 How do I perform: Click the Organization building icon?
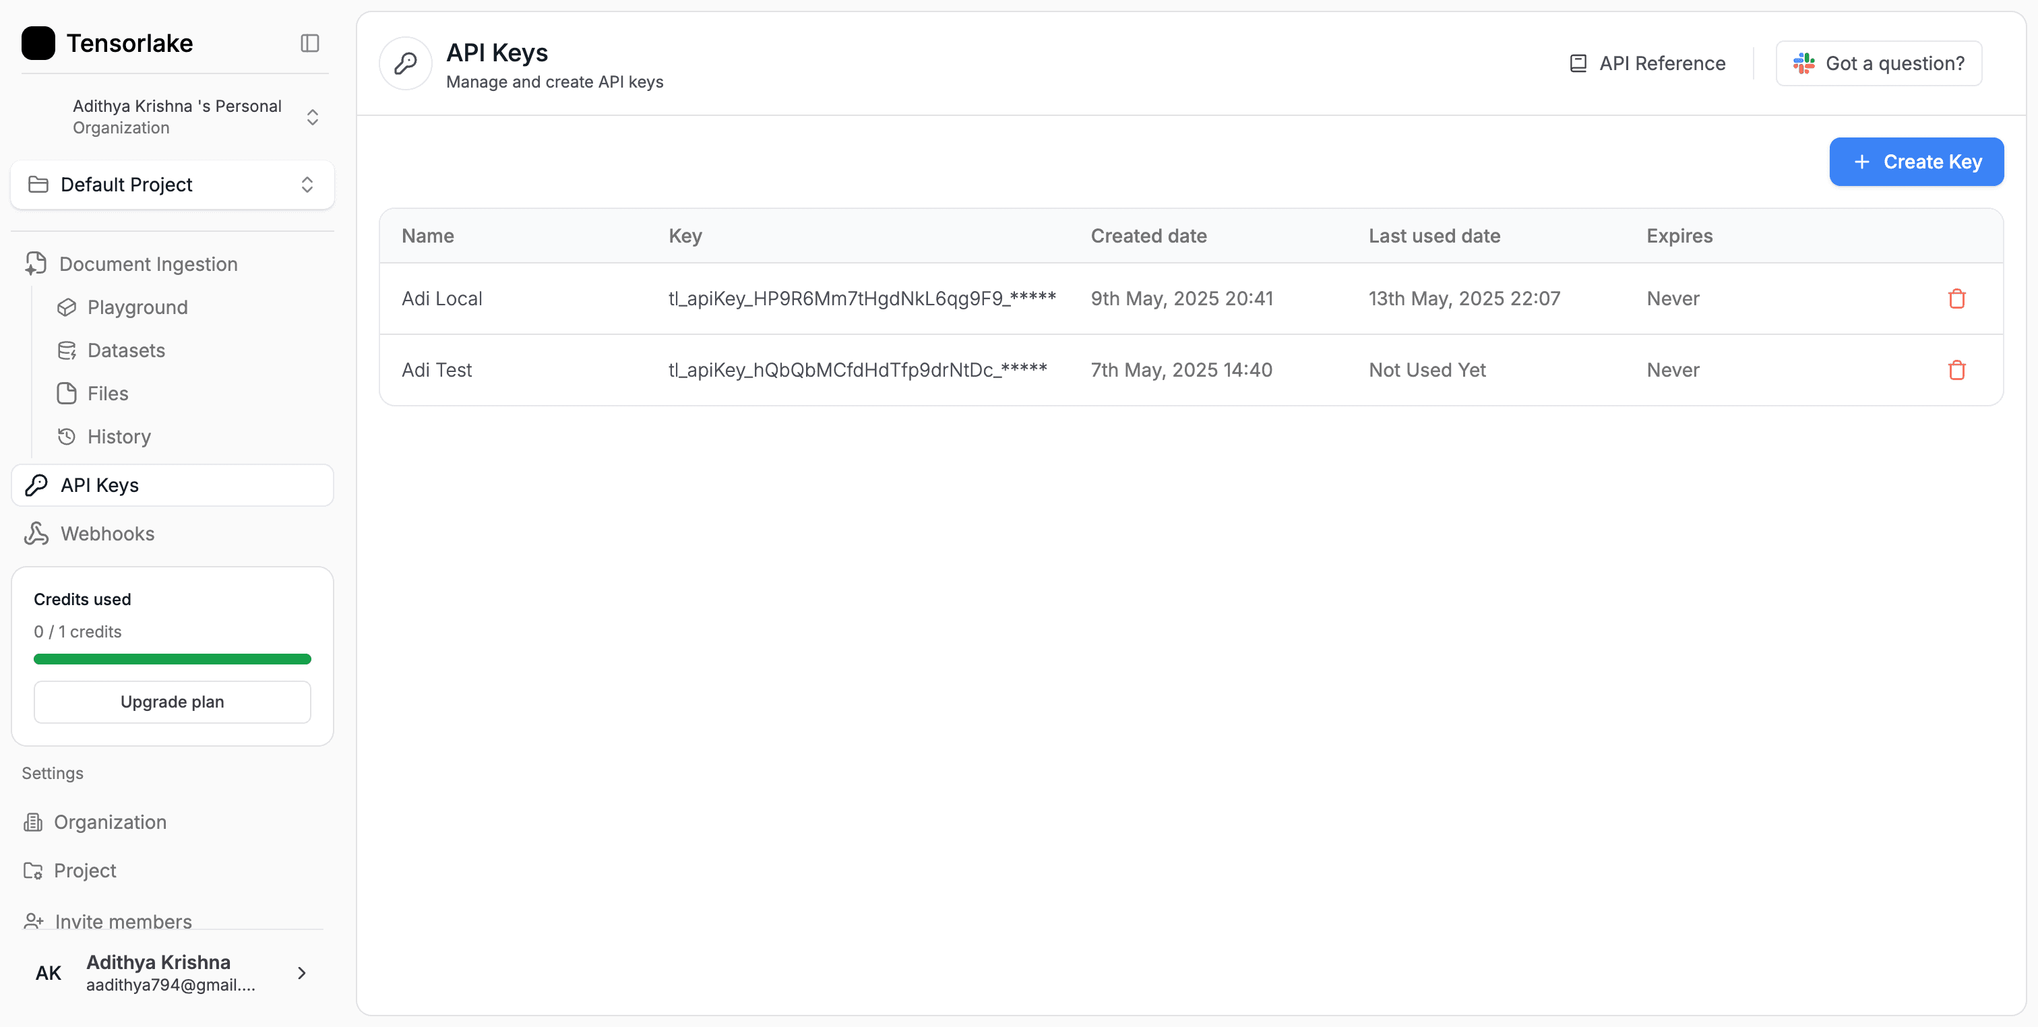[x=33, y=822]
